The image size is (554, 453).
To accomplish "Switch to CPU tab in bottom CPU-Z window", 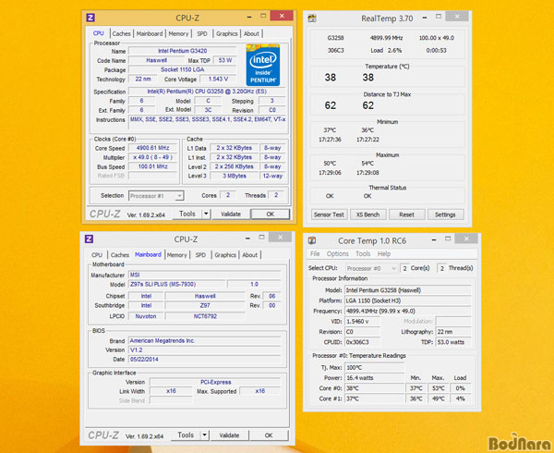I will pos(97,254).
